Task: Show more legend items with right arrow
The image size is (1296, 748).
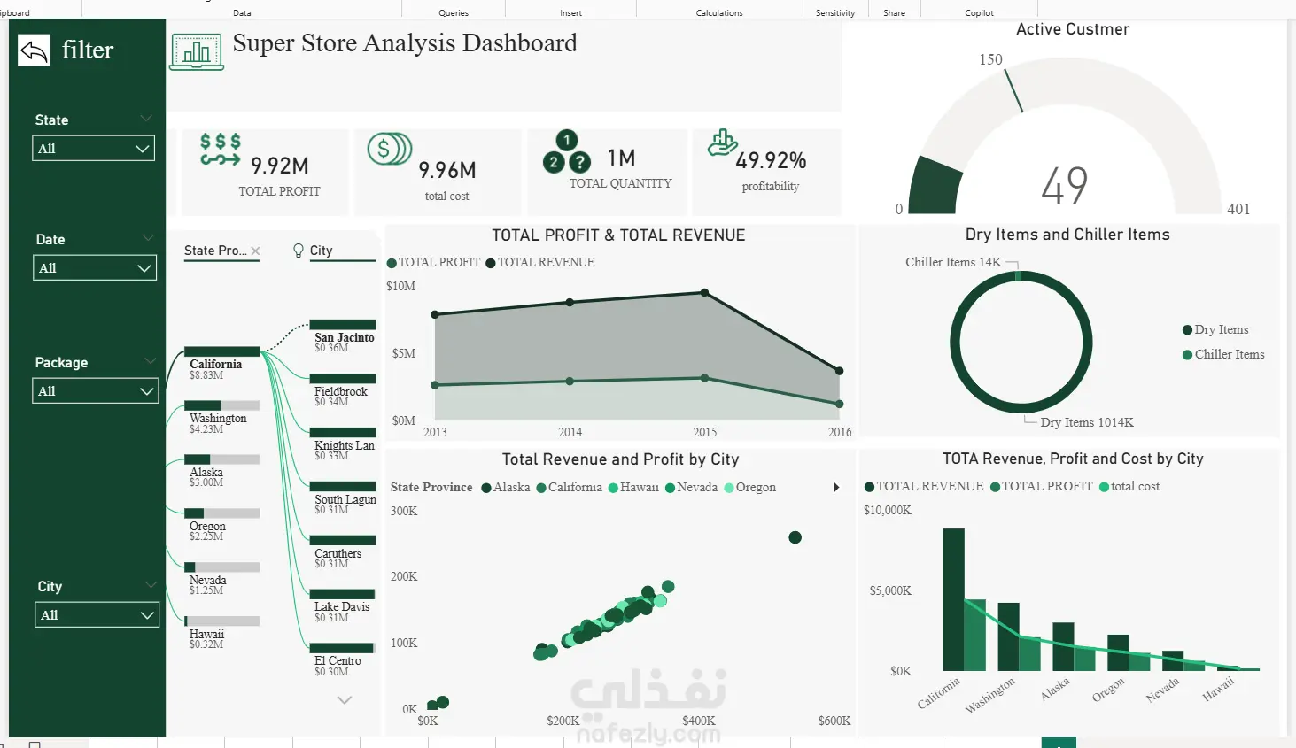Action: click(836, 487)
